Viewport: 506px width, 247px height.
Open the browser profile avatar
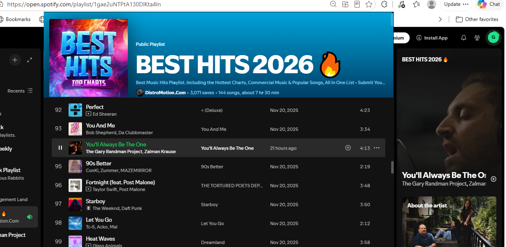coord(431,4)
